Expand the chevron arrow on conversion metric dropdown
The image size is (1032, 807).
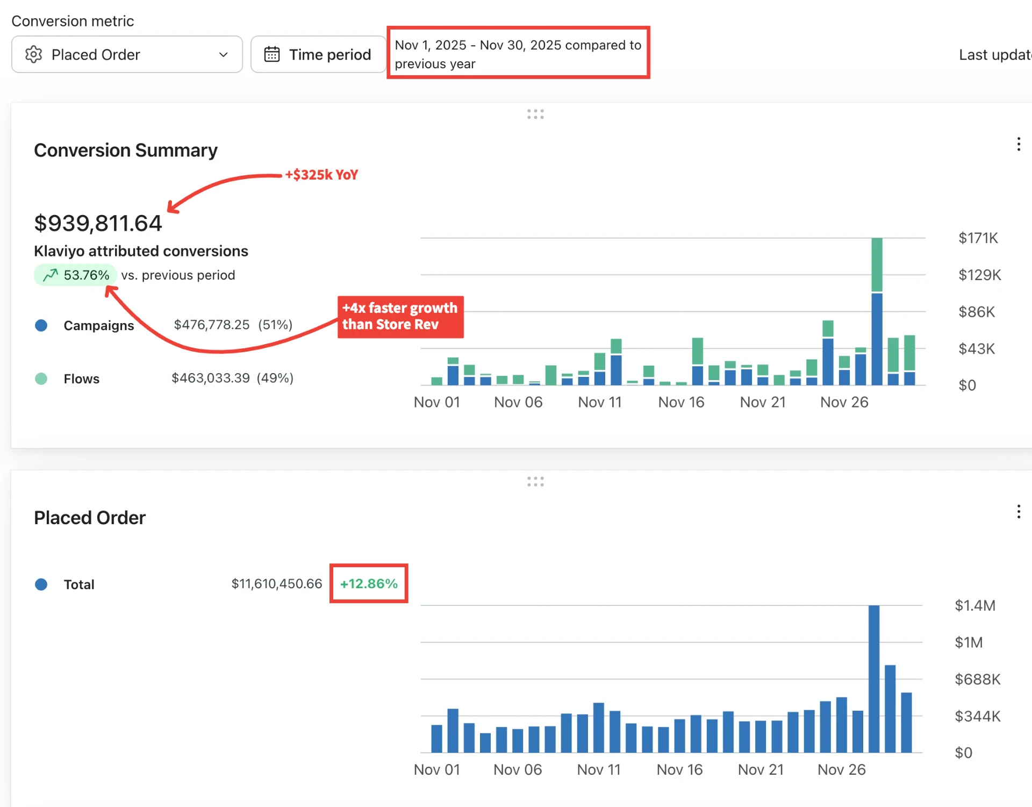point(224,55)
